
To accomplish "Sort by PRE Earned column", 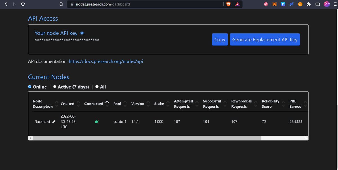I will [305, 104].
